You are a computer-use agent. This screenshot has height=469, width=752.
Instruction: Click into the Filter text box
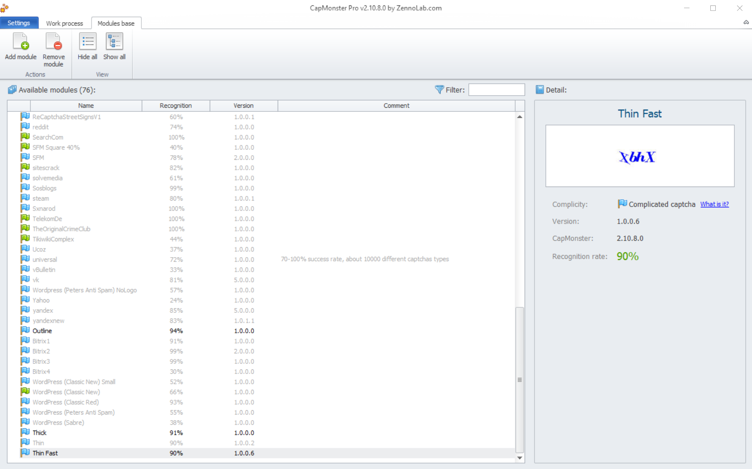pos(497,90)
